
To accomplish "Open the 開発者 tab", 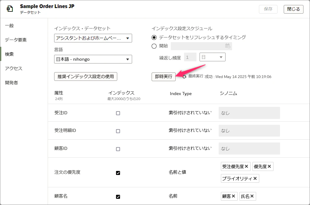I will pos(11,82).
